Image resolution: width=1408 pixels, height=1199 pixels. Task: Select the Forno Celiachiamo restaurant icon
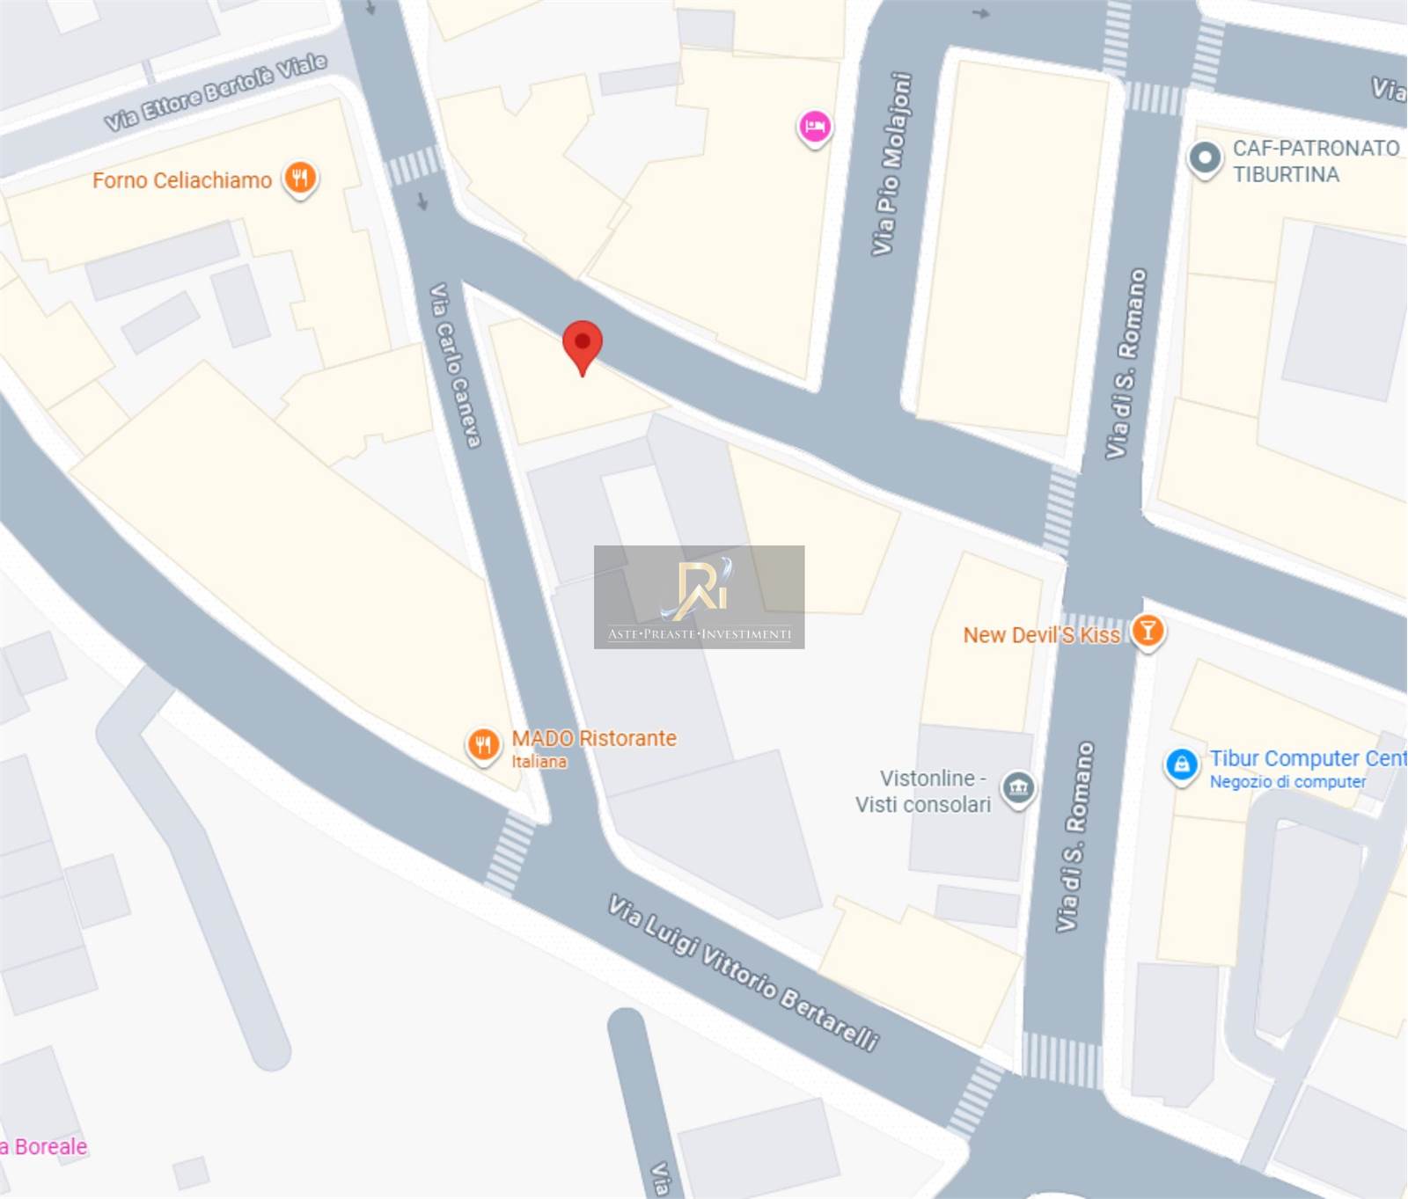300,179
